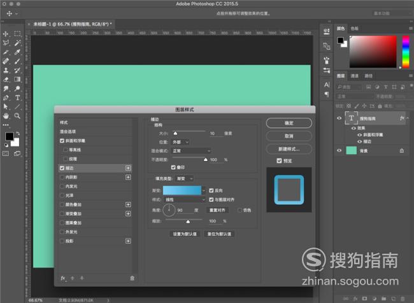Image resolution: width=414 pixels, height=303 pixels.
Task: Disable the 描边 stroke checkbox
Action: point(62,168)
